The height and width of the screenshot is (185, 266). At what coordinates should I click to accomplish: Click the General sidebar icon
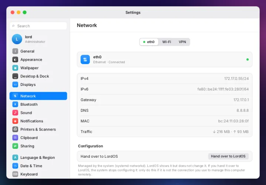point(15,51)
